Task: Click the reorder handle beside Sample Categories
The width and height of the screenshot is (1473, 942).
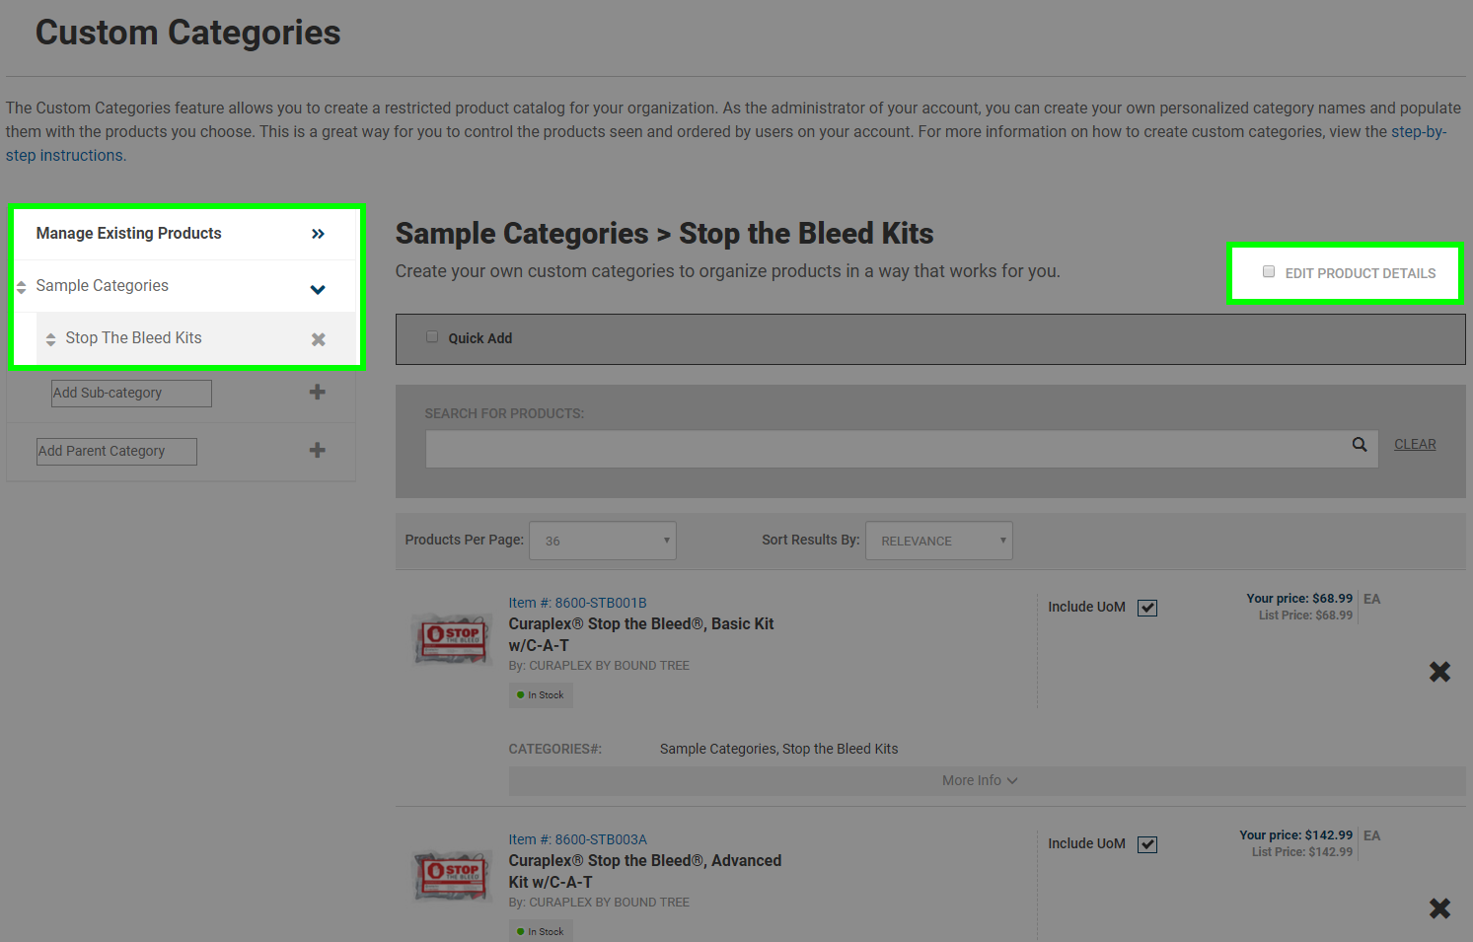Action: click(x=22, y=287)
